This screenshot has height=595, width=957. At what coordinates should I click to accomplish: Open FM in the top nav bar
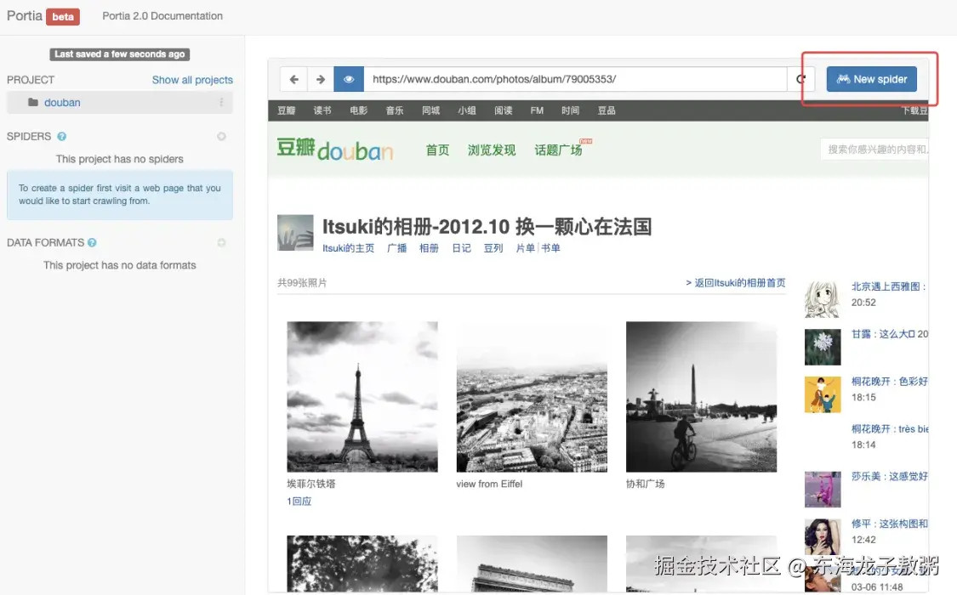(x=537, y=110)
